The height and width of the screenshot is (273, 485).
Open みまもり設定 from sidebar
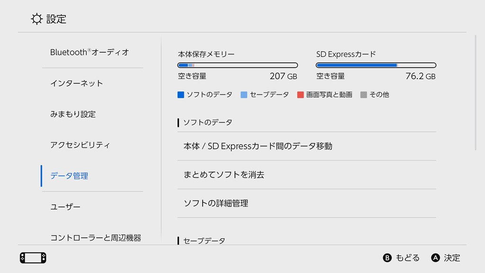click(x=73, y=114)
